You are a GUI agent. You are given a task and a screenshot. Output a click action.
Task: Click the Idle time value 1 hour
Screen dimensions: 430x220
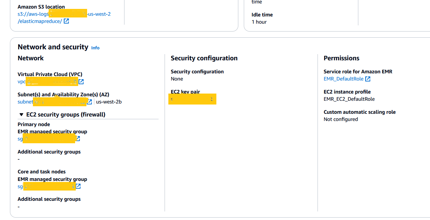point(259,22)
